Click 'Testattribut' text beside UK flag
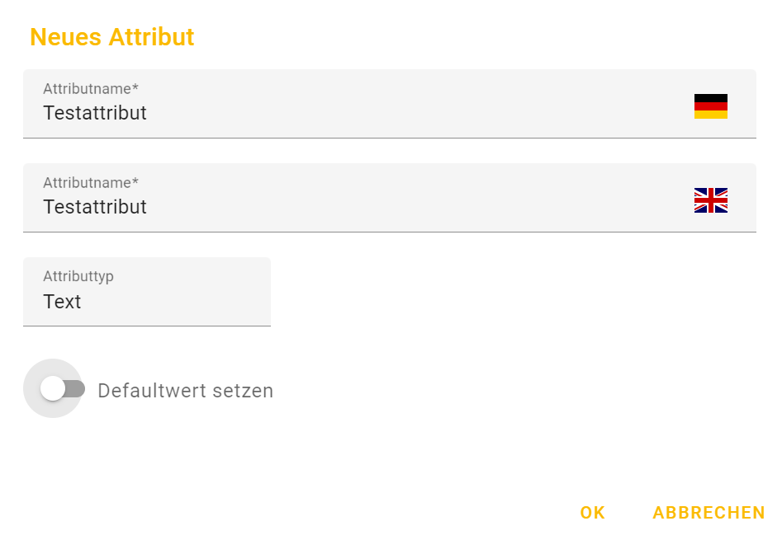 (95, 207)
